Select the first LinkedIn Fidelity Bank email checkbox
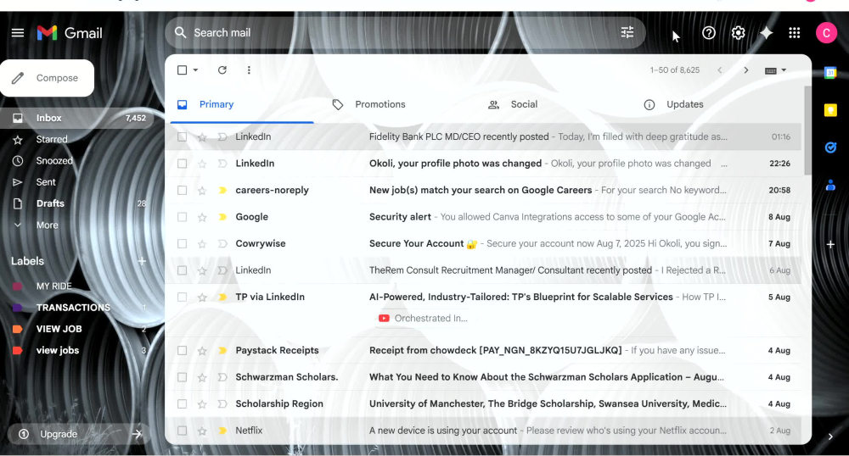The width and height of the screenshot is (849, 456). click(x=182, y=136)
